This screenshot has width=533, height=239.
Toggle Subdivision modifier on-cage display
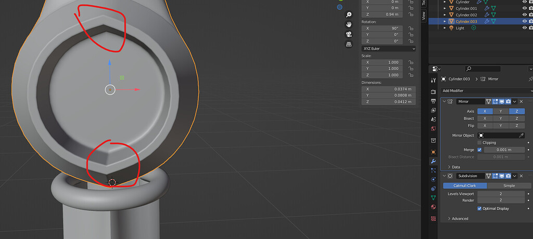click(x=488, y=176)
